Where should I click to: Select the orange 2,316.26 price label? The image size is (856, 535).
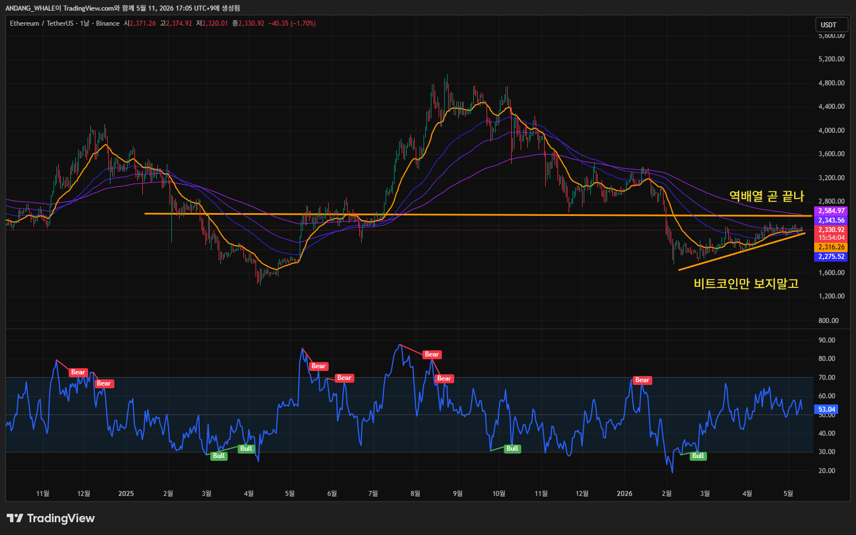pos(831,247)
